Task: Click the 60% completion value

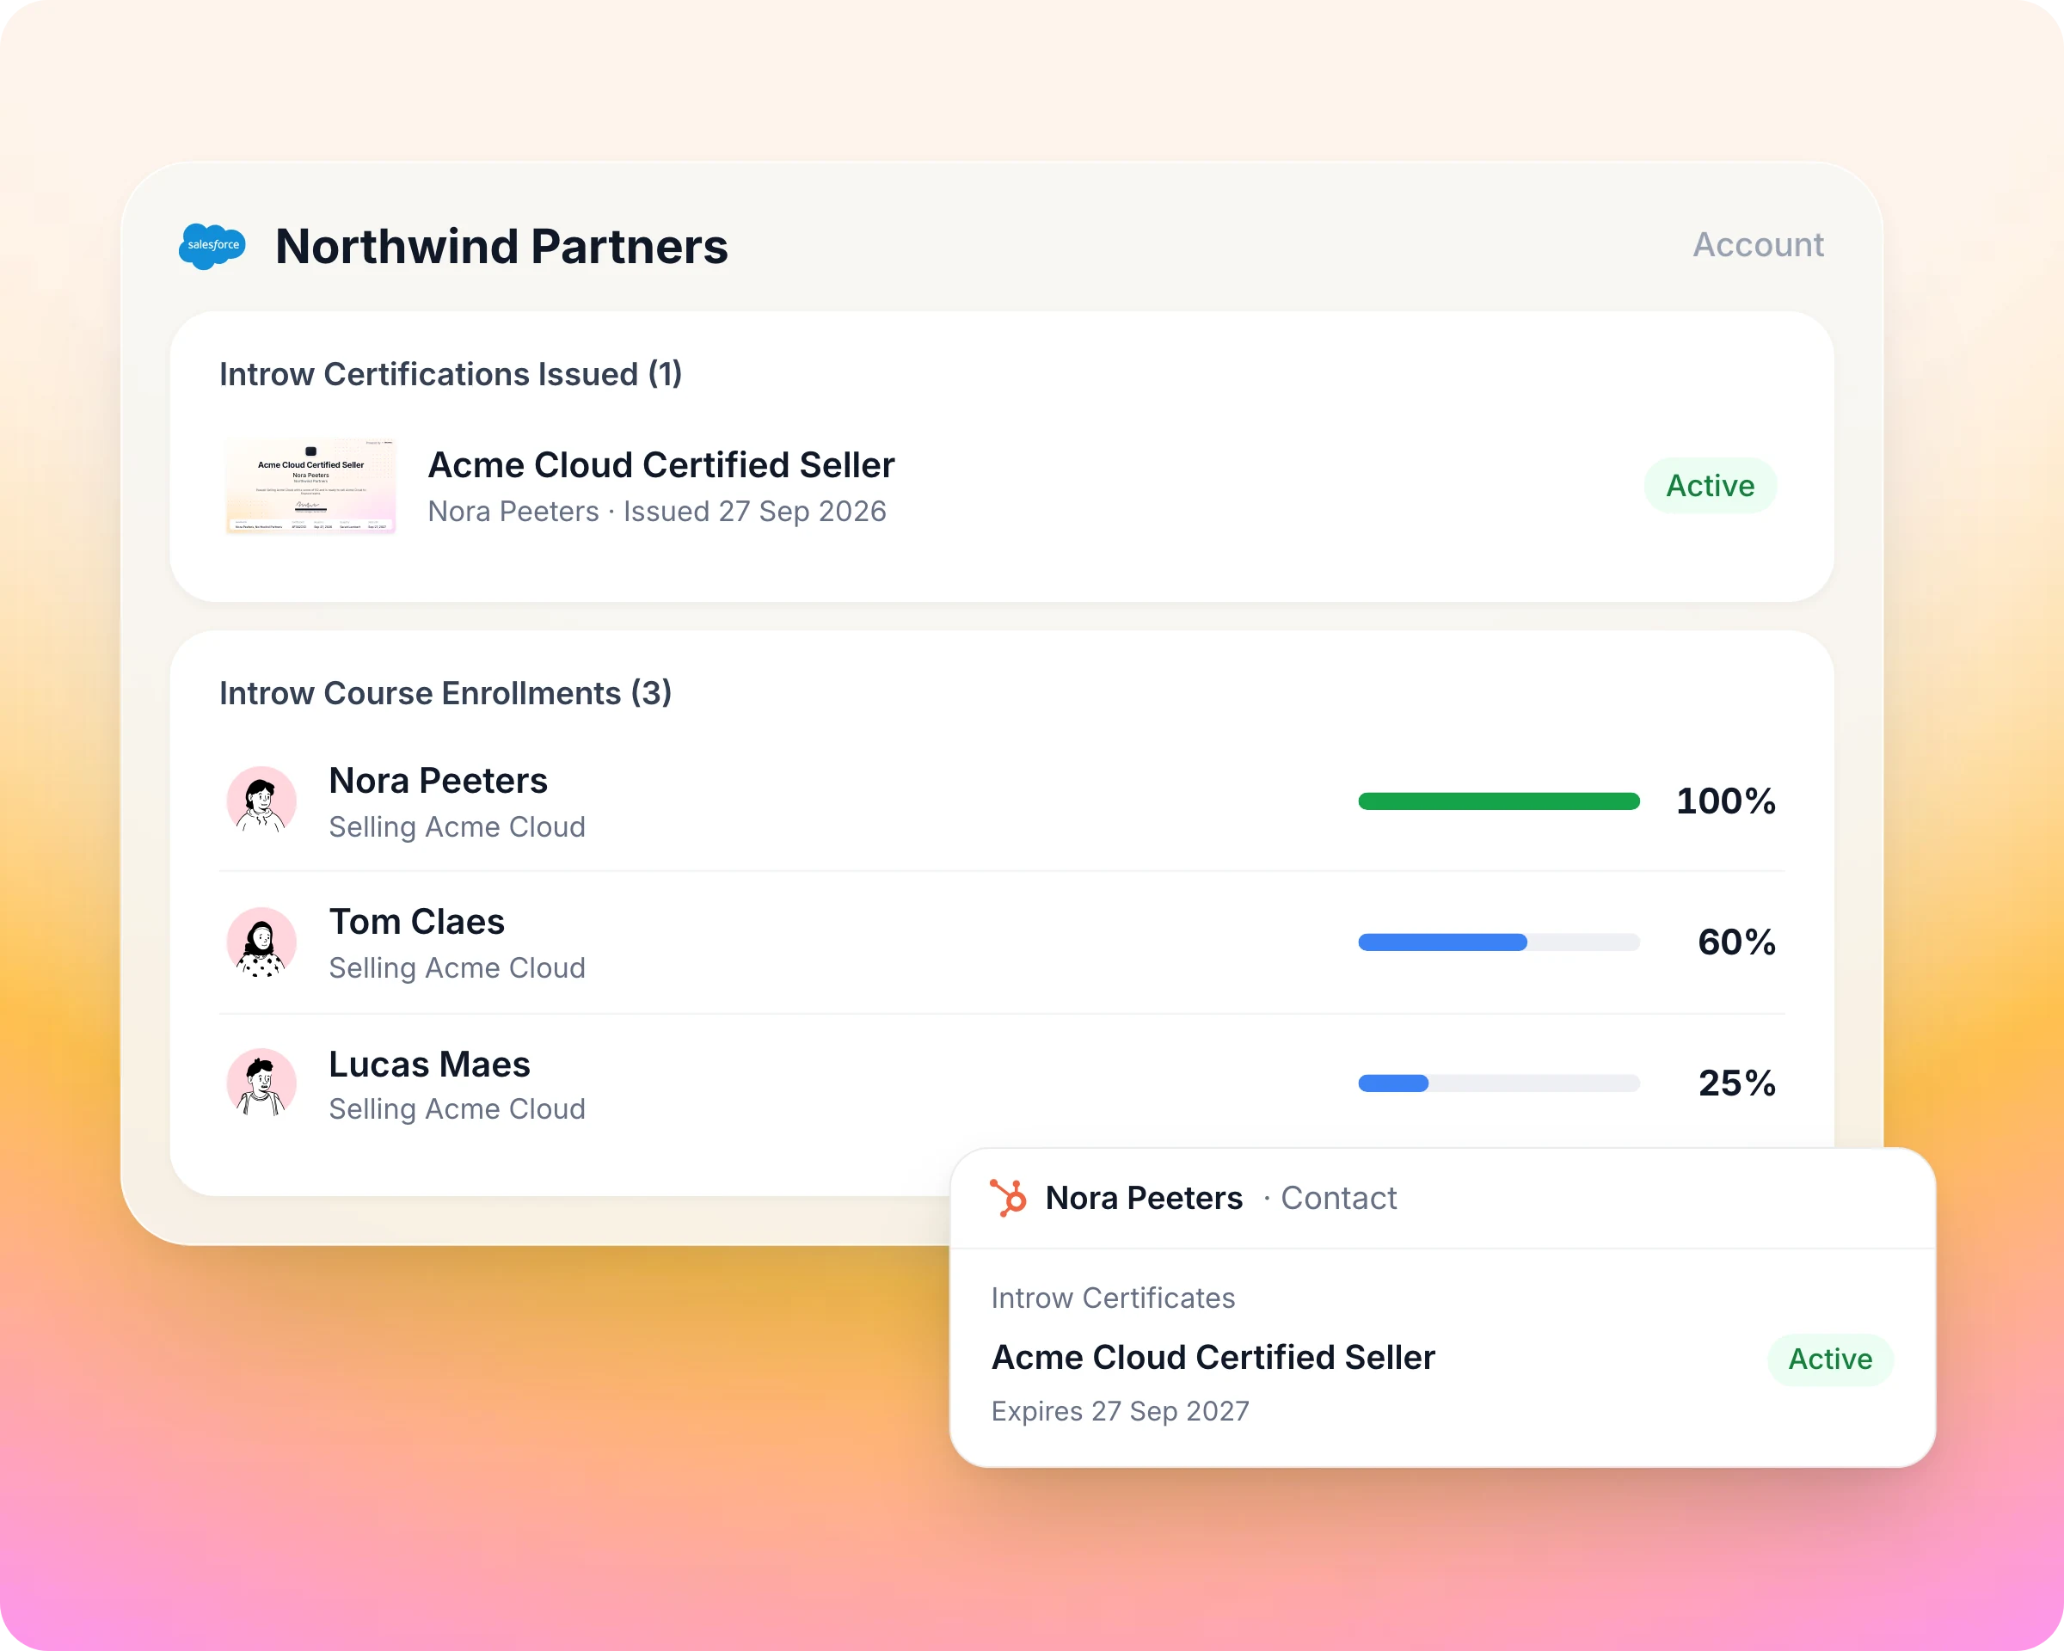Action: click(1736, 942)
